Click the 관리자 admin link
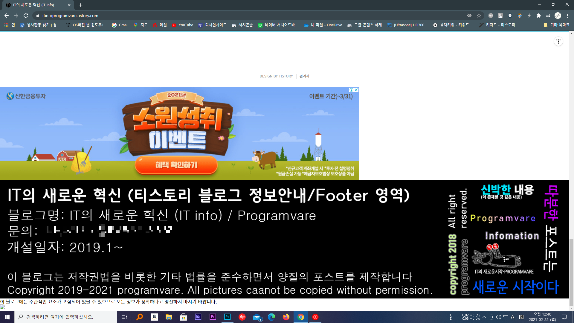 click(x=304, y=76)
